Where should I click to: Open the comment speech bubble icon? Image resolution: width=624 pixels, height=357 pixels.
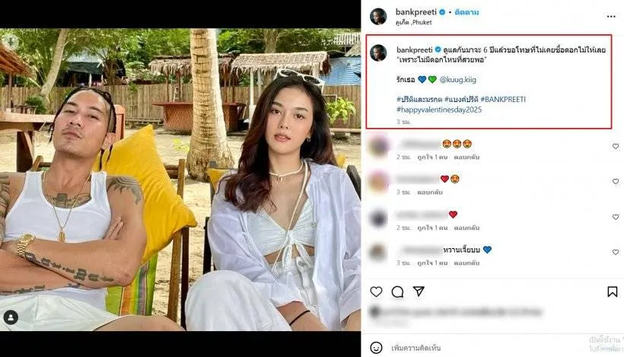[397, 292]
